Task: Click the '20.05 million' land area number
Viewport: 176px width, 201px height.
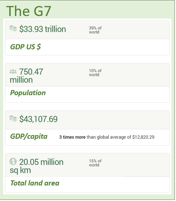Action: coord(41,162)
